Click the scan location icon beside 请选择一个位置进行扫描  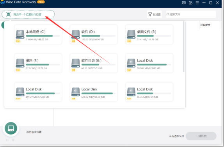point(8,14)
